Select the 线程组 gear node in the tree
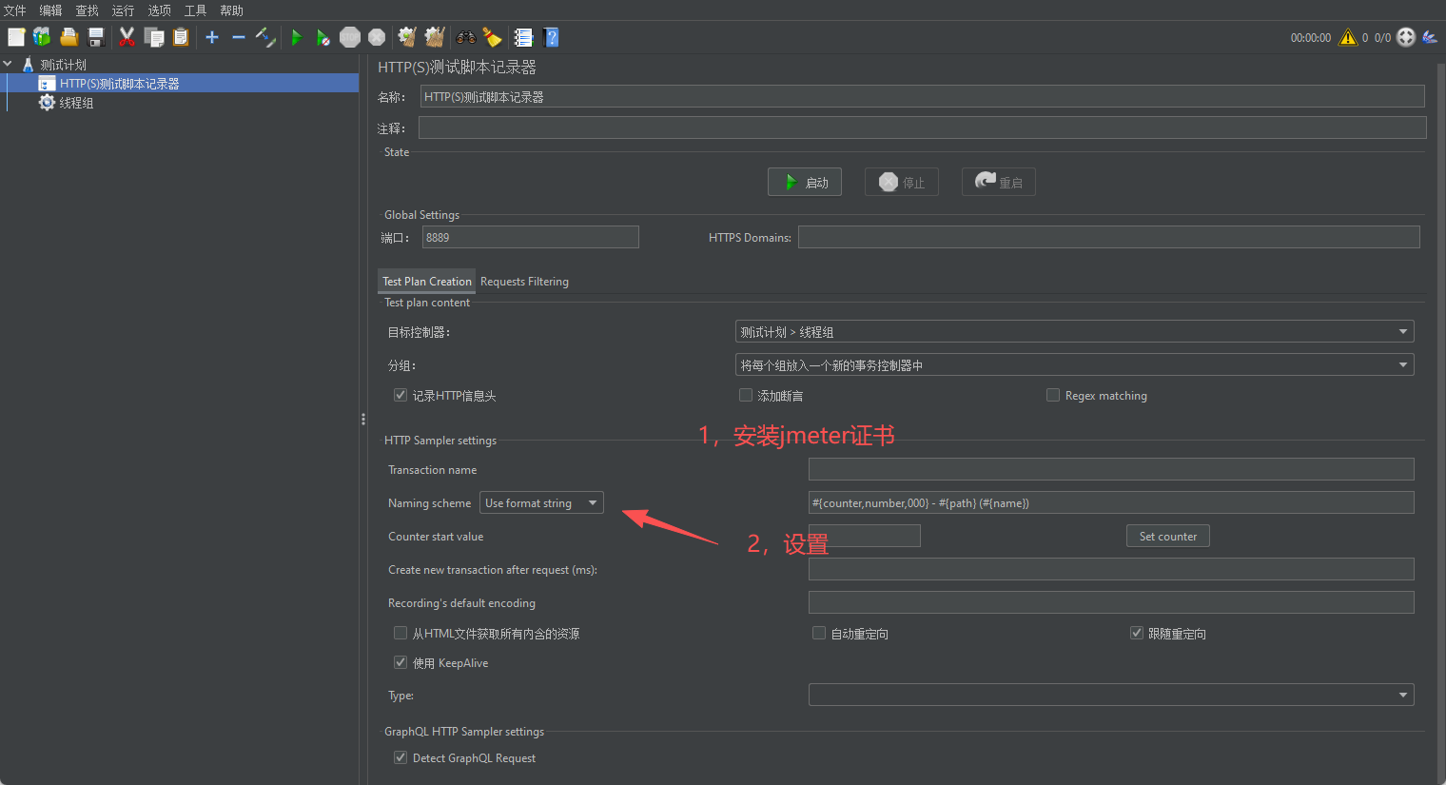 coord(67,103)
